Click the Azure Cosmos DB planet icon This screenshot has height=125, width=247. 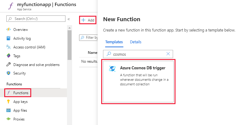[112, 68]
